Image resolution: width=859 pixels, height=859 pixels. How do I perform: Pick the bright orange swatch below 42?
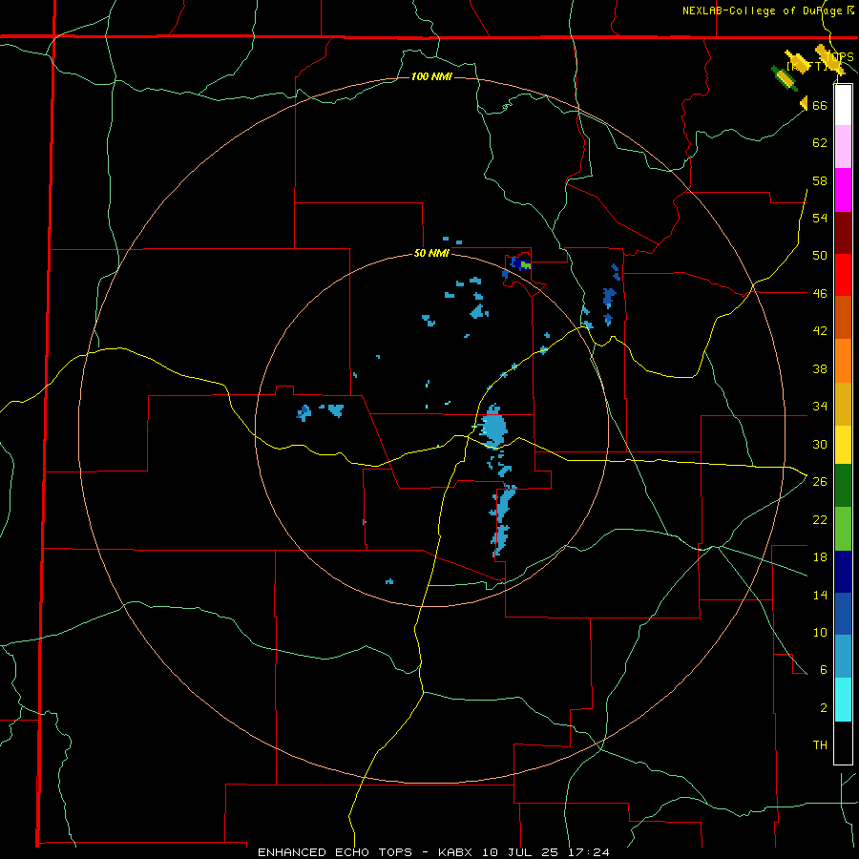(x=843, y=360)
